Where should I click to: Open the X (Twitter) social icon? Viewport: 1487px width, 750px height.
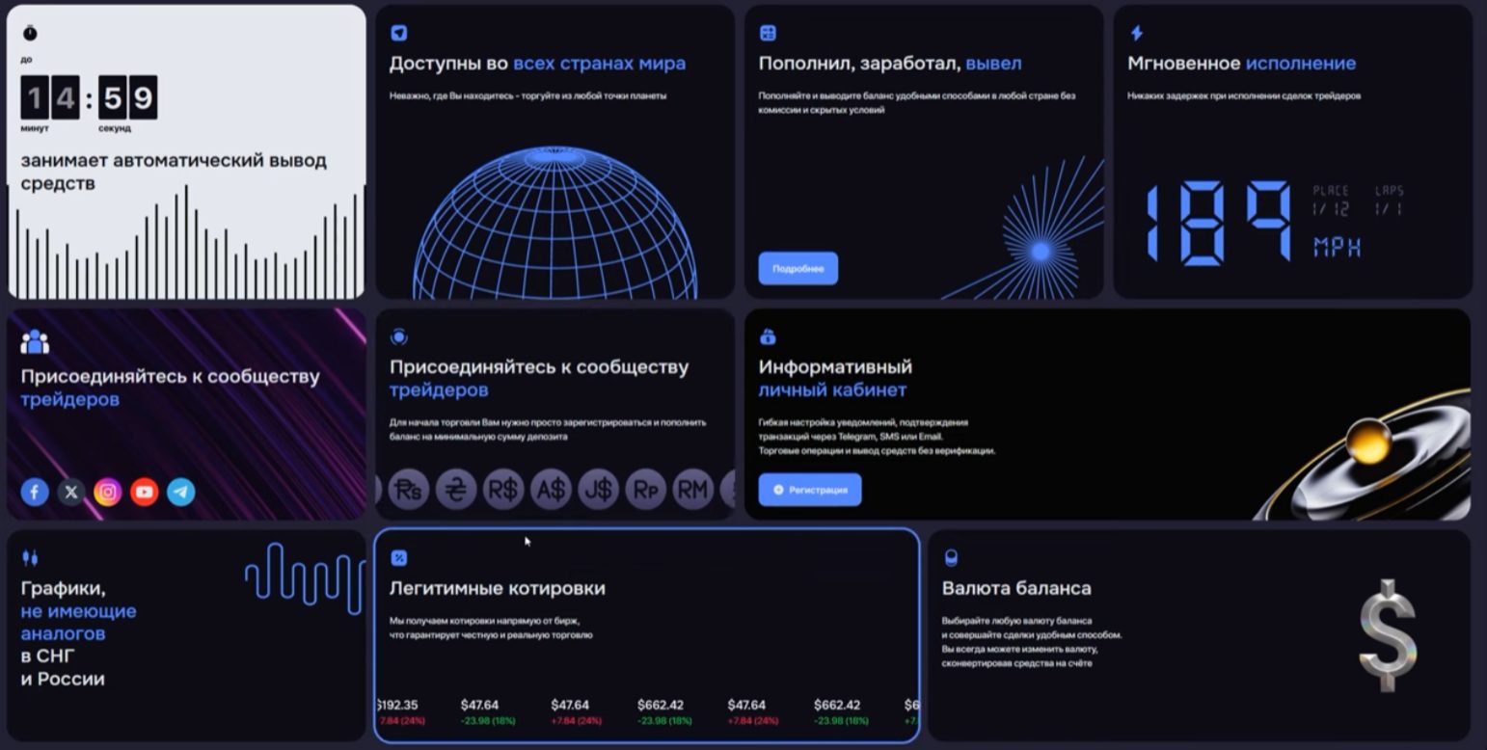pyautogui.click(x=71, y=493)
